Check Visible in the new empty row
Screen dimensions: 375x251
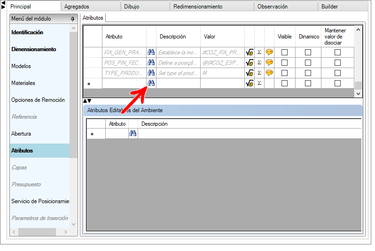(x=285, y=84)
